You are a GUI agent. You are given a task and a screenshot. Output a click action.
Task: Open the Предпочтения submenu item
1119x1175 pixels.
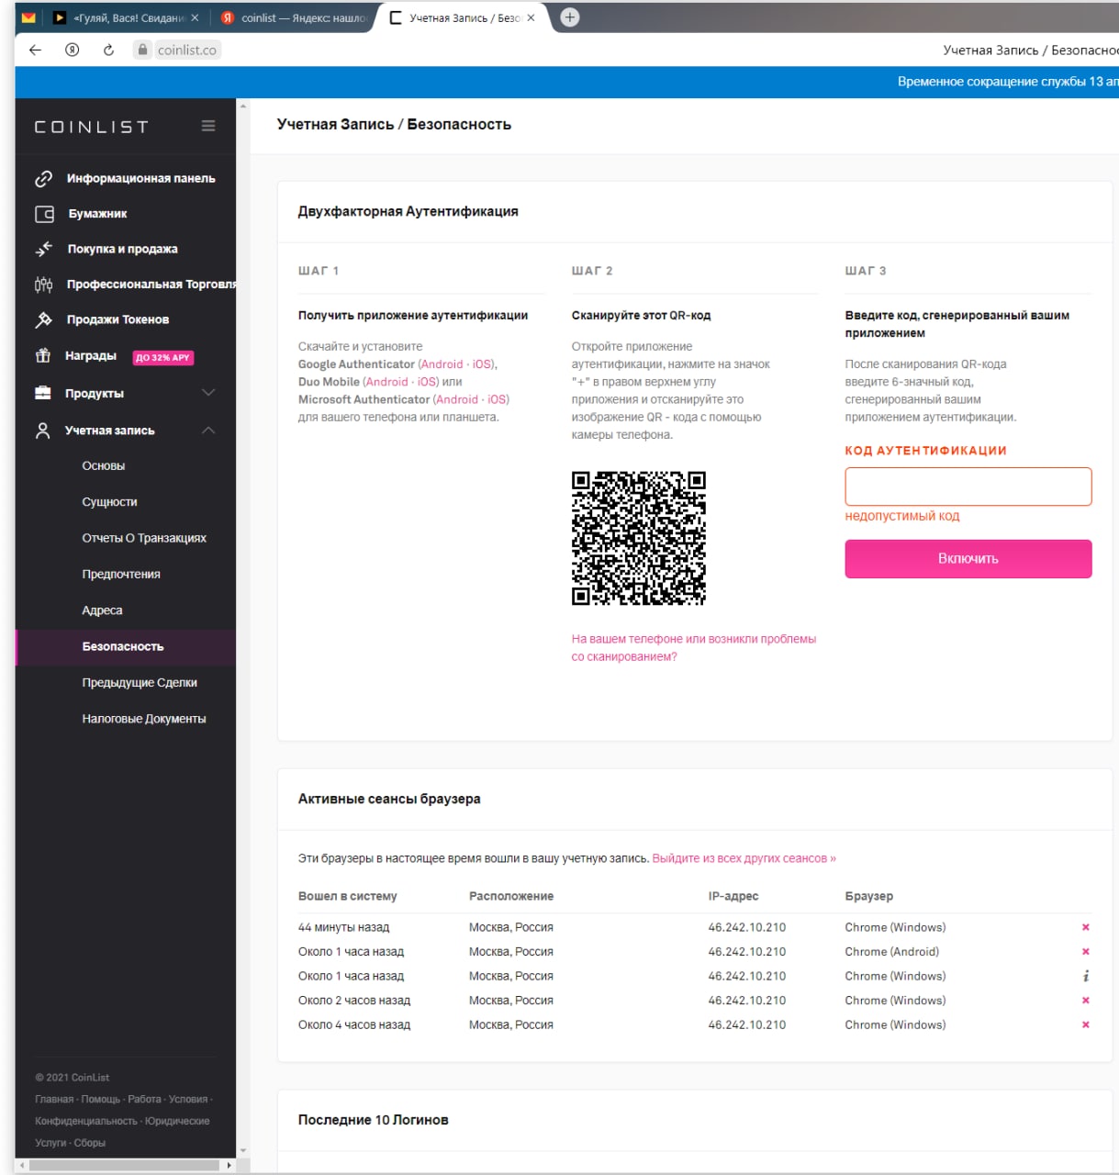click(x=121, y=575)
